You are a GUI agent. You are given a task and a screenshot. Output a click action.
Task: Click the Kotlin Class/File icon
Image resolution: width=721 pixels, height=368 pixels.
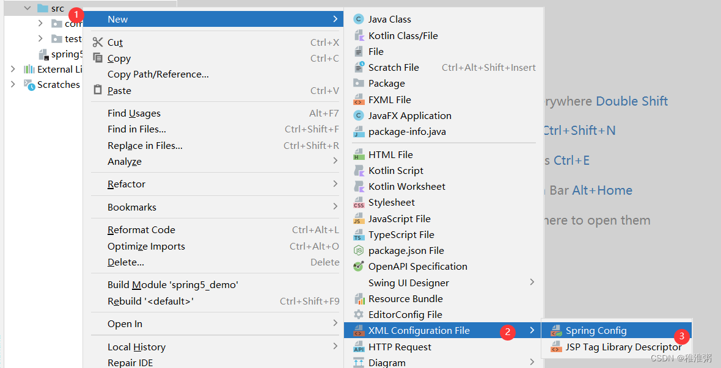click(359, 35)
